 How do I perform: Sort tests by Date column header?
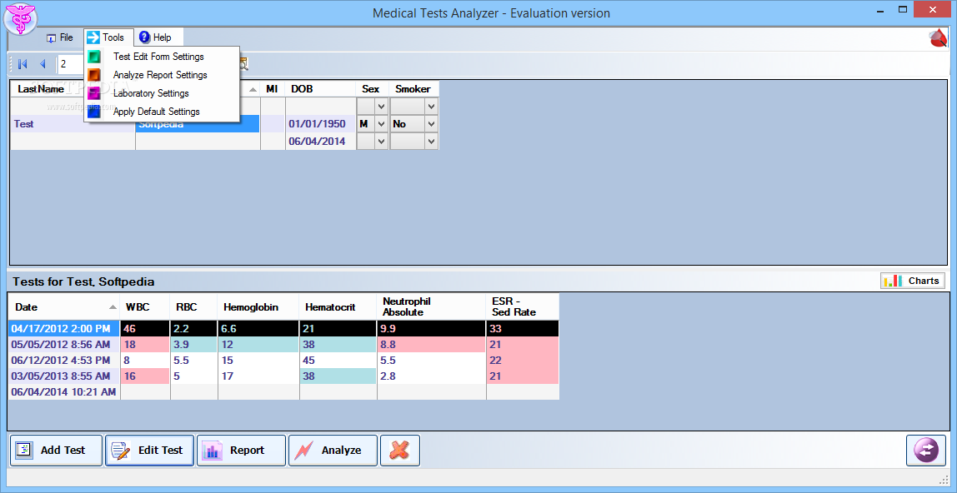[x=64, y=307]
